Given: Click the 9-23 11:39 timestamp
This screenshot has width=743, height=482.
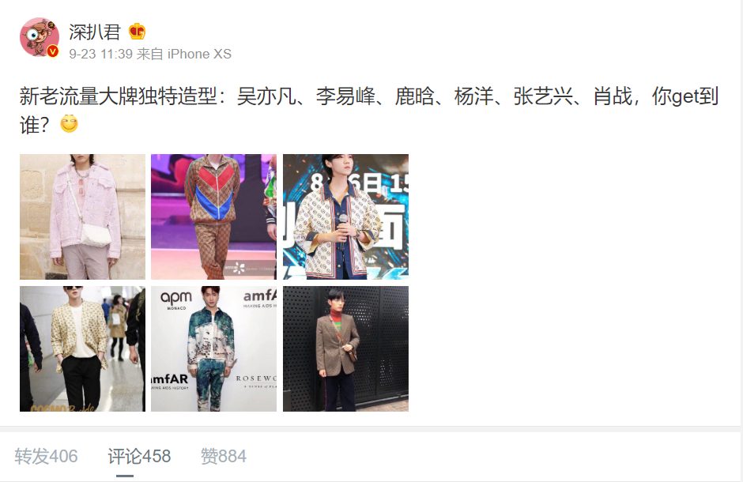Looking at the screenshot, I should [x=100, y=54].
